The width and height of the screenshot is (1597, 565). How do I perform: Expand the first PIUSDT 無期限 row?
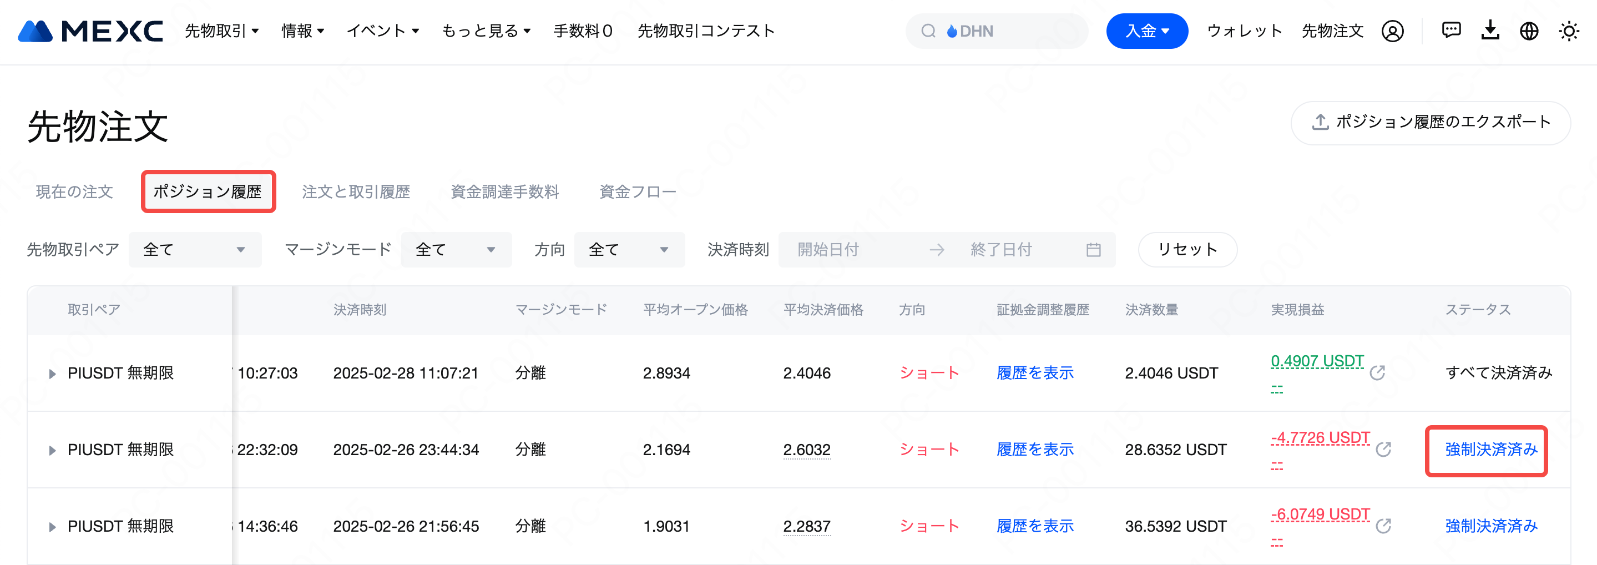[x=53, y=374]
